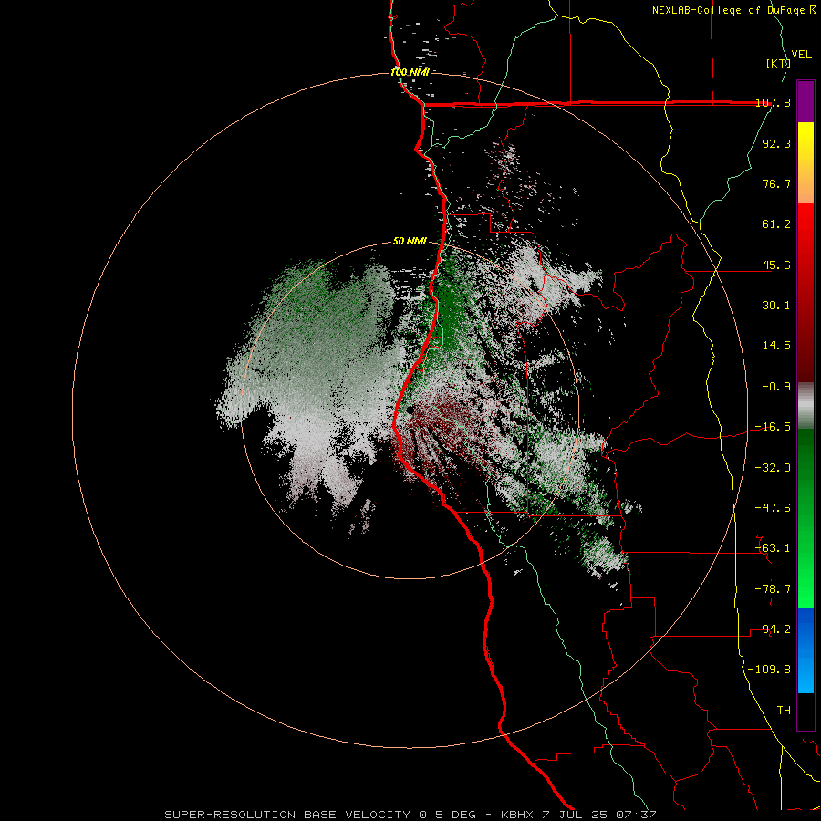
Task: Click the Super-Resolution Base Velocity caption
Action: tap(410, 815)
